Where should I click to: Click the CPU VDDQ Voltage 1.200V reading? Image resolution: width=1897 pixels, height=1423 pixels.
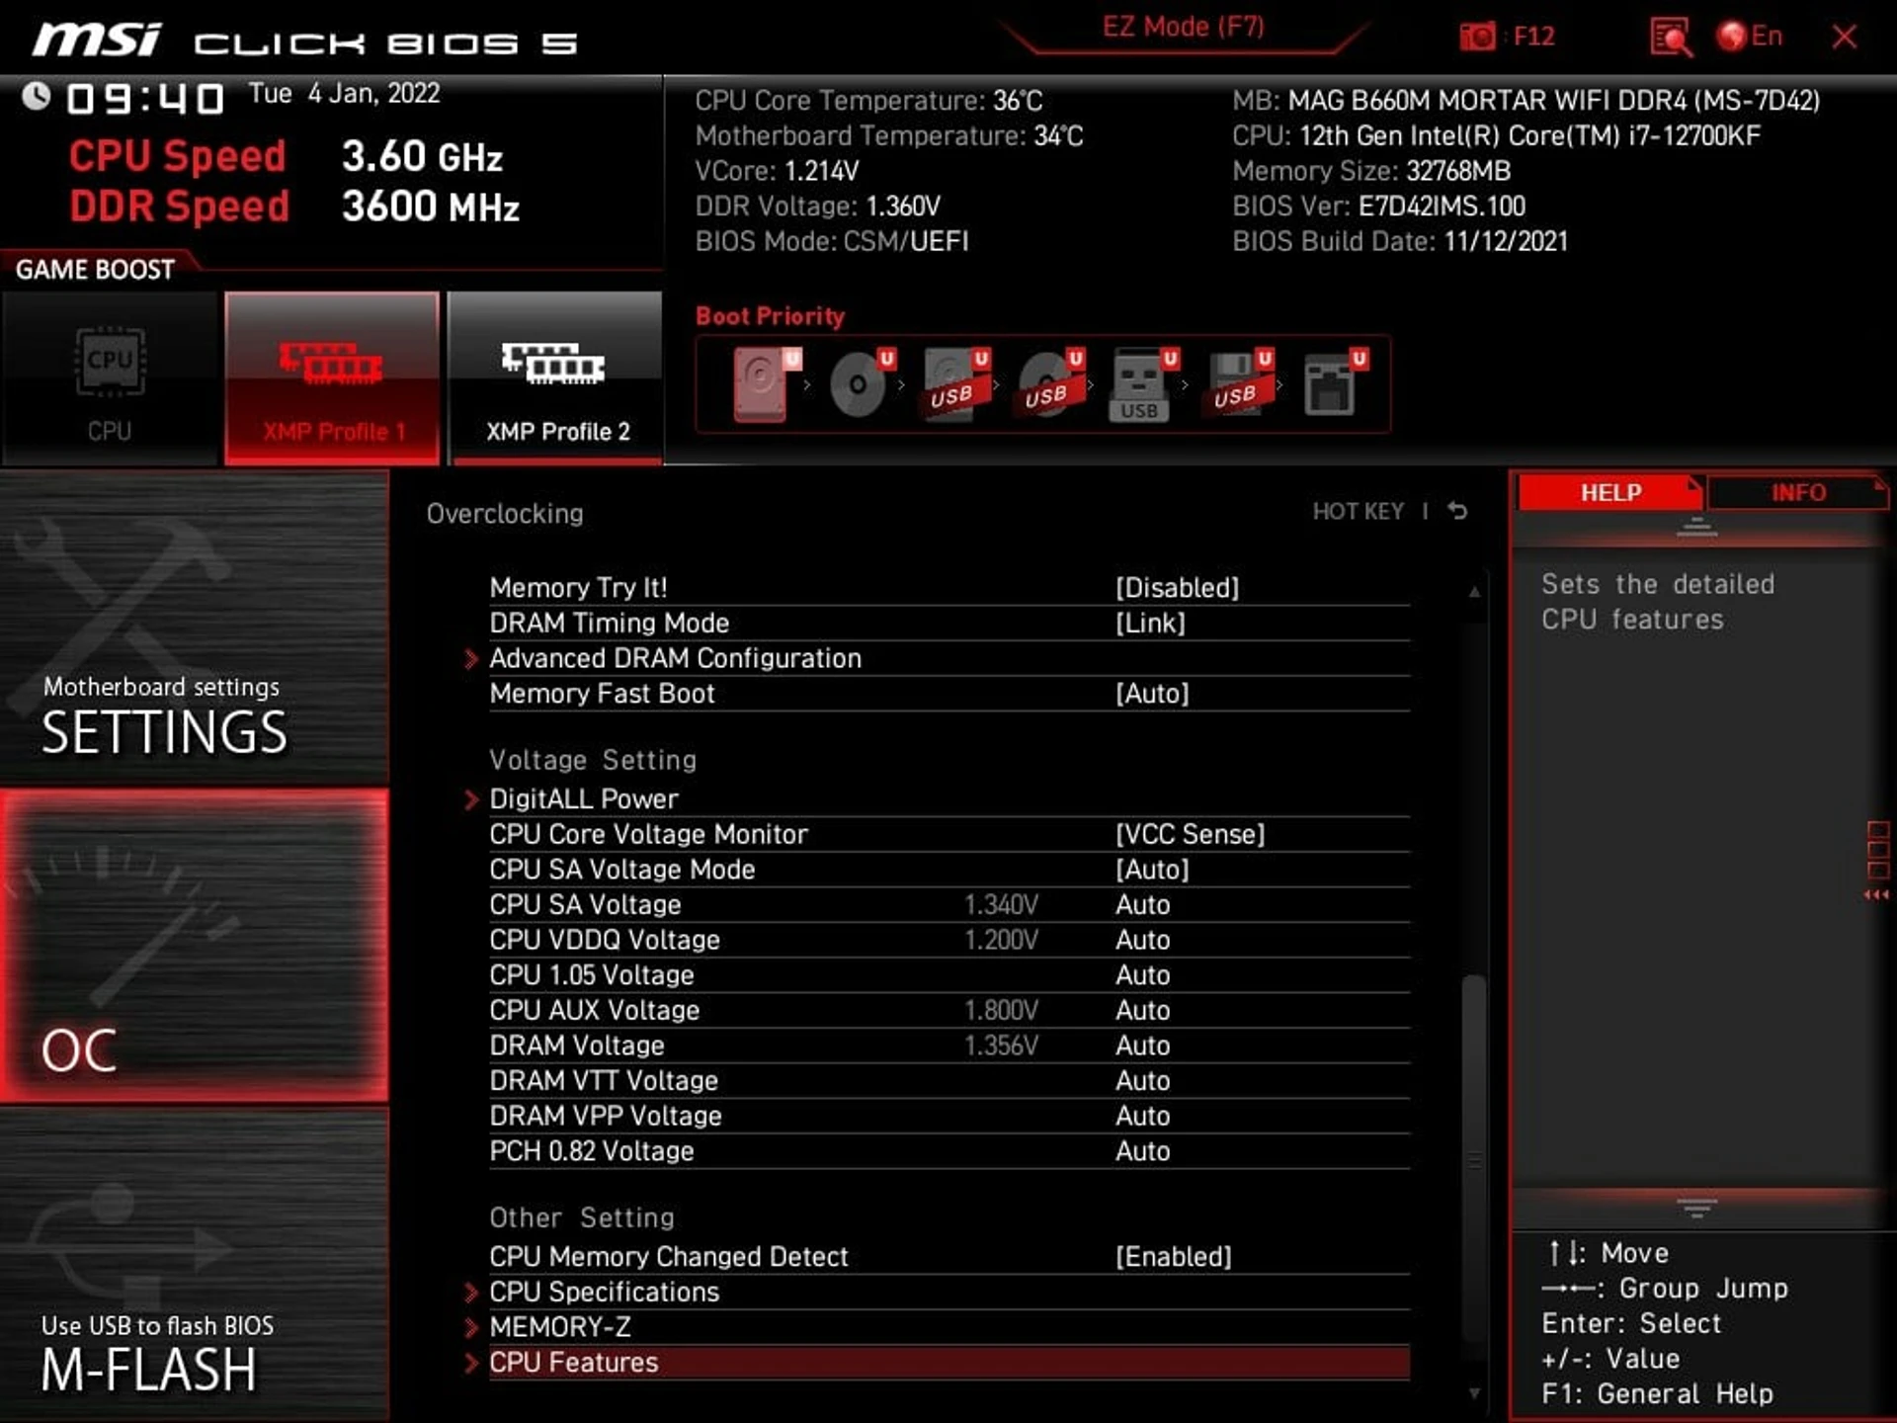coord(1001,940)
